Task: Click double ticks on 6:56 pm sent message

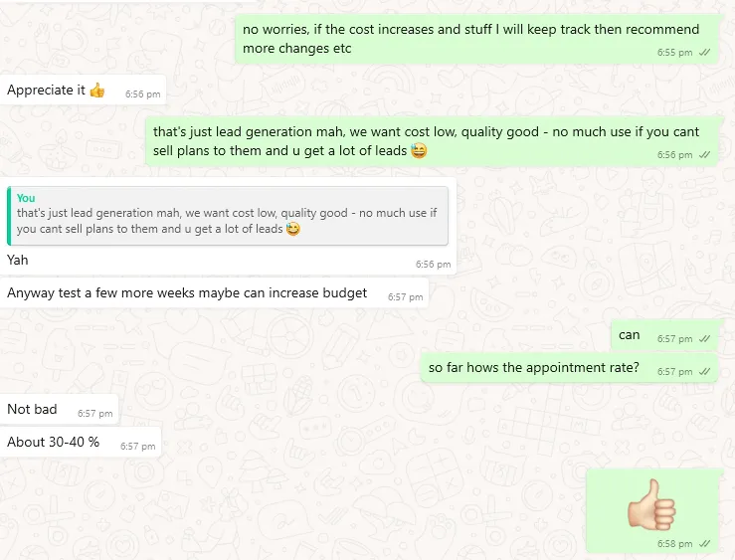Action: coord(704,154)
